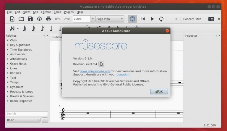Screen dimensions: 227x131
Task: Open the View menu
Action: [26, 12]
